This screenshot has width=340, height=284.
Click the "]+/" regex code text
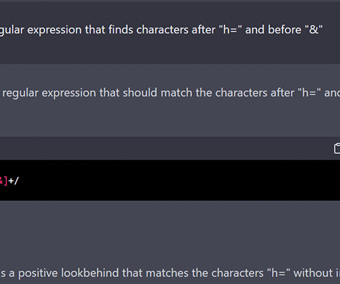11,181
